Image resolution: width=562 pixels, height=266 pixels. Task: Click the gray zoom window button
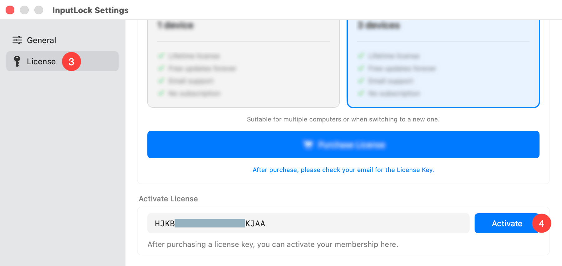39,10
